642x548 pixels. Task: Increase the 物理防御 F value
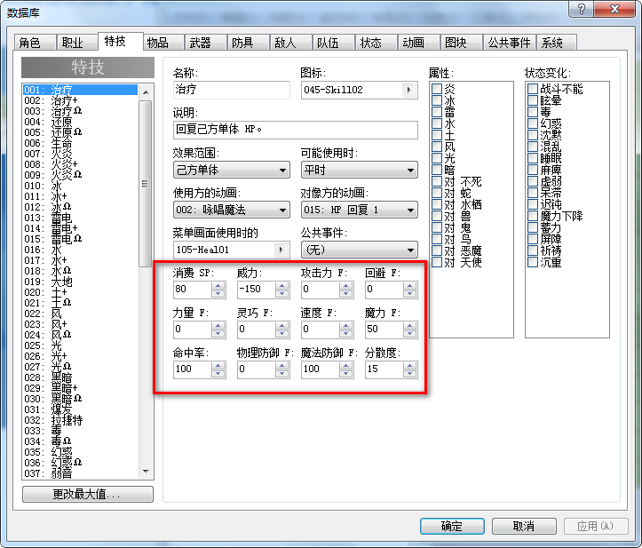click(282, 366)
